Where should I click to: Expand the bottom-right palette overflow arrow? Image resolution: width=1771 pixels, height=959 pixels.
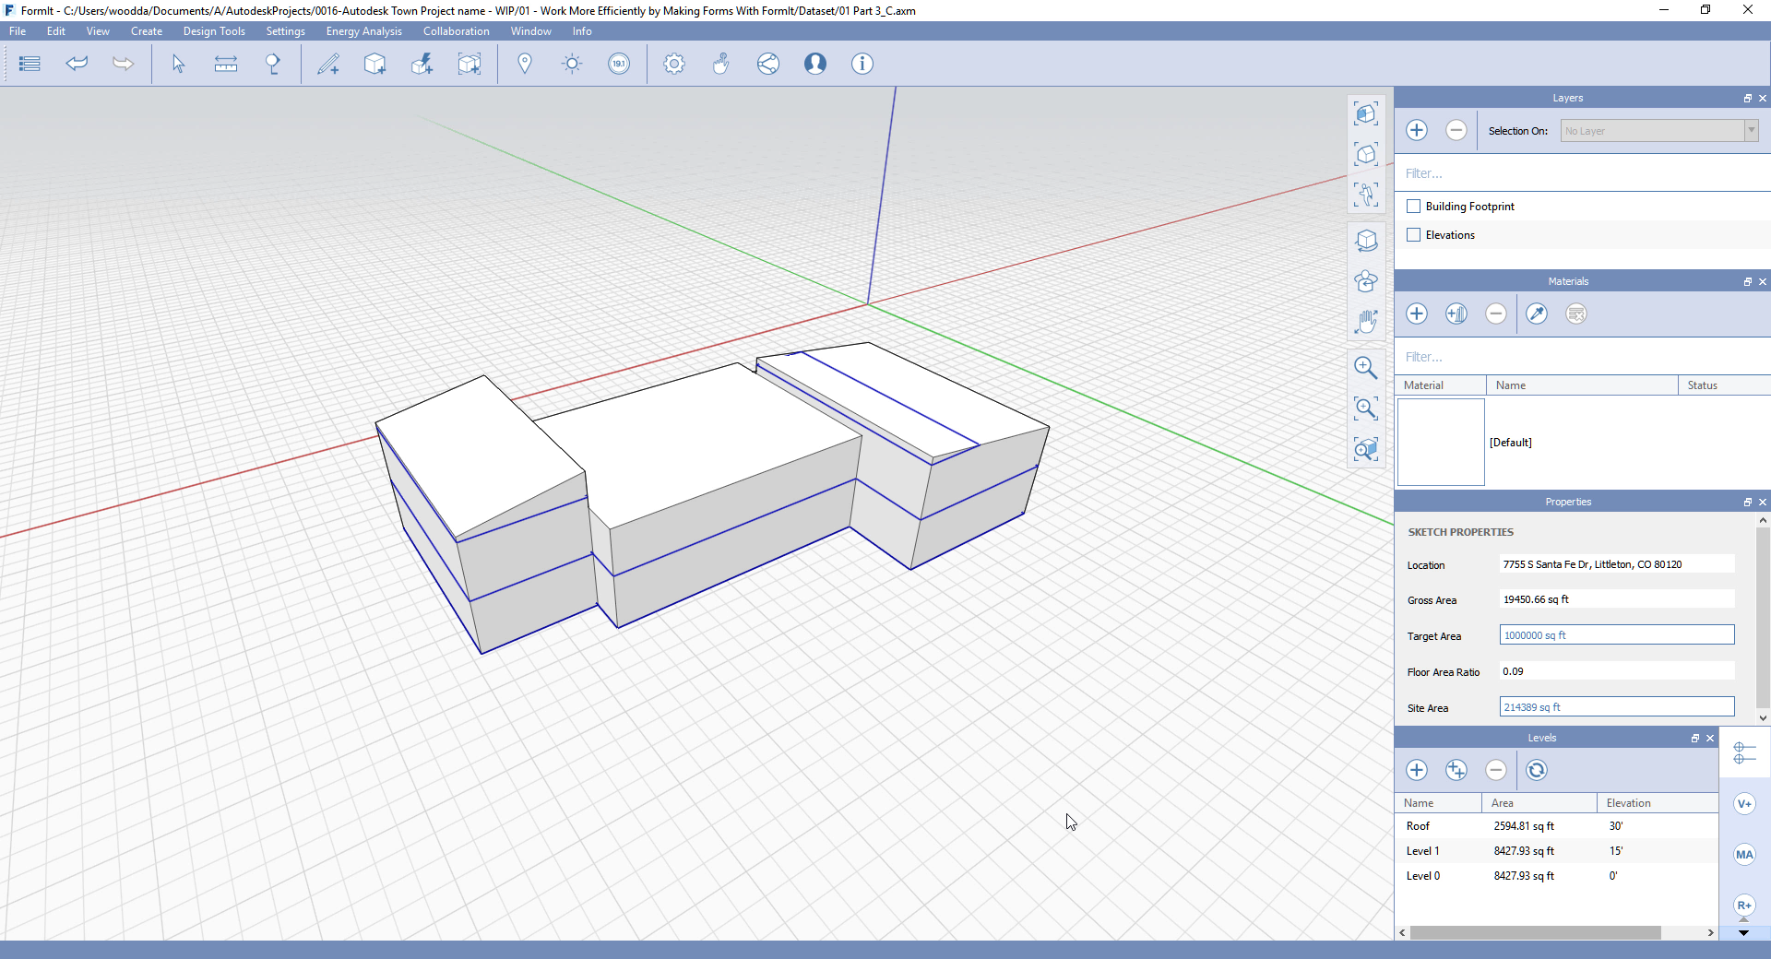1743,932
